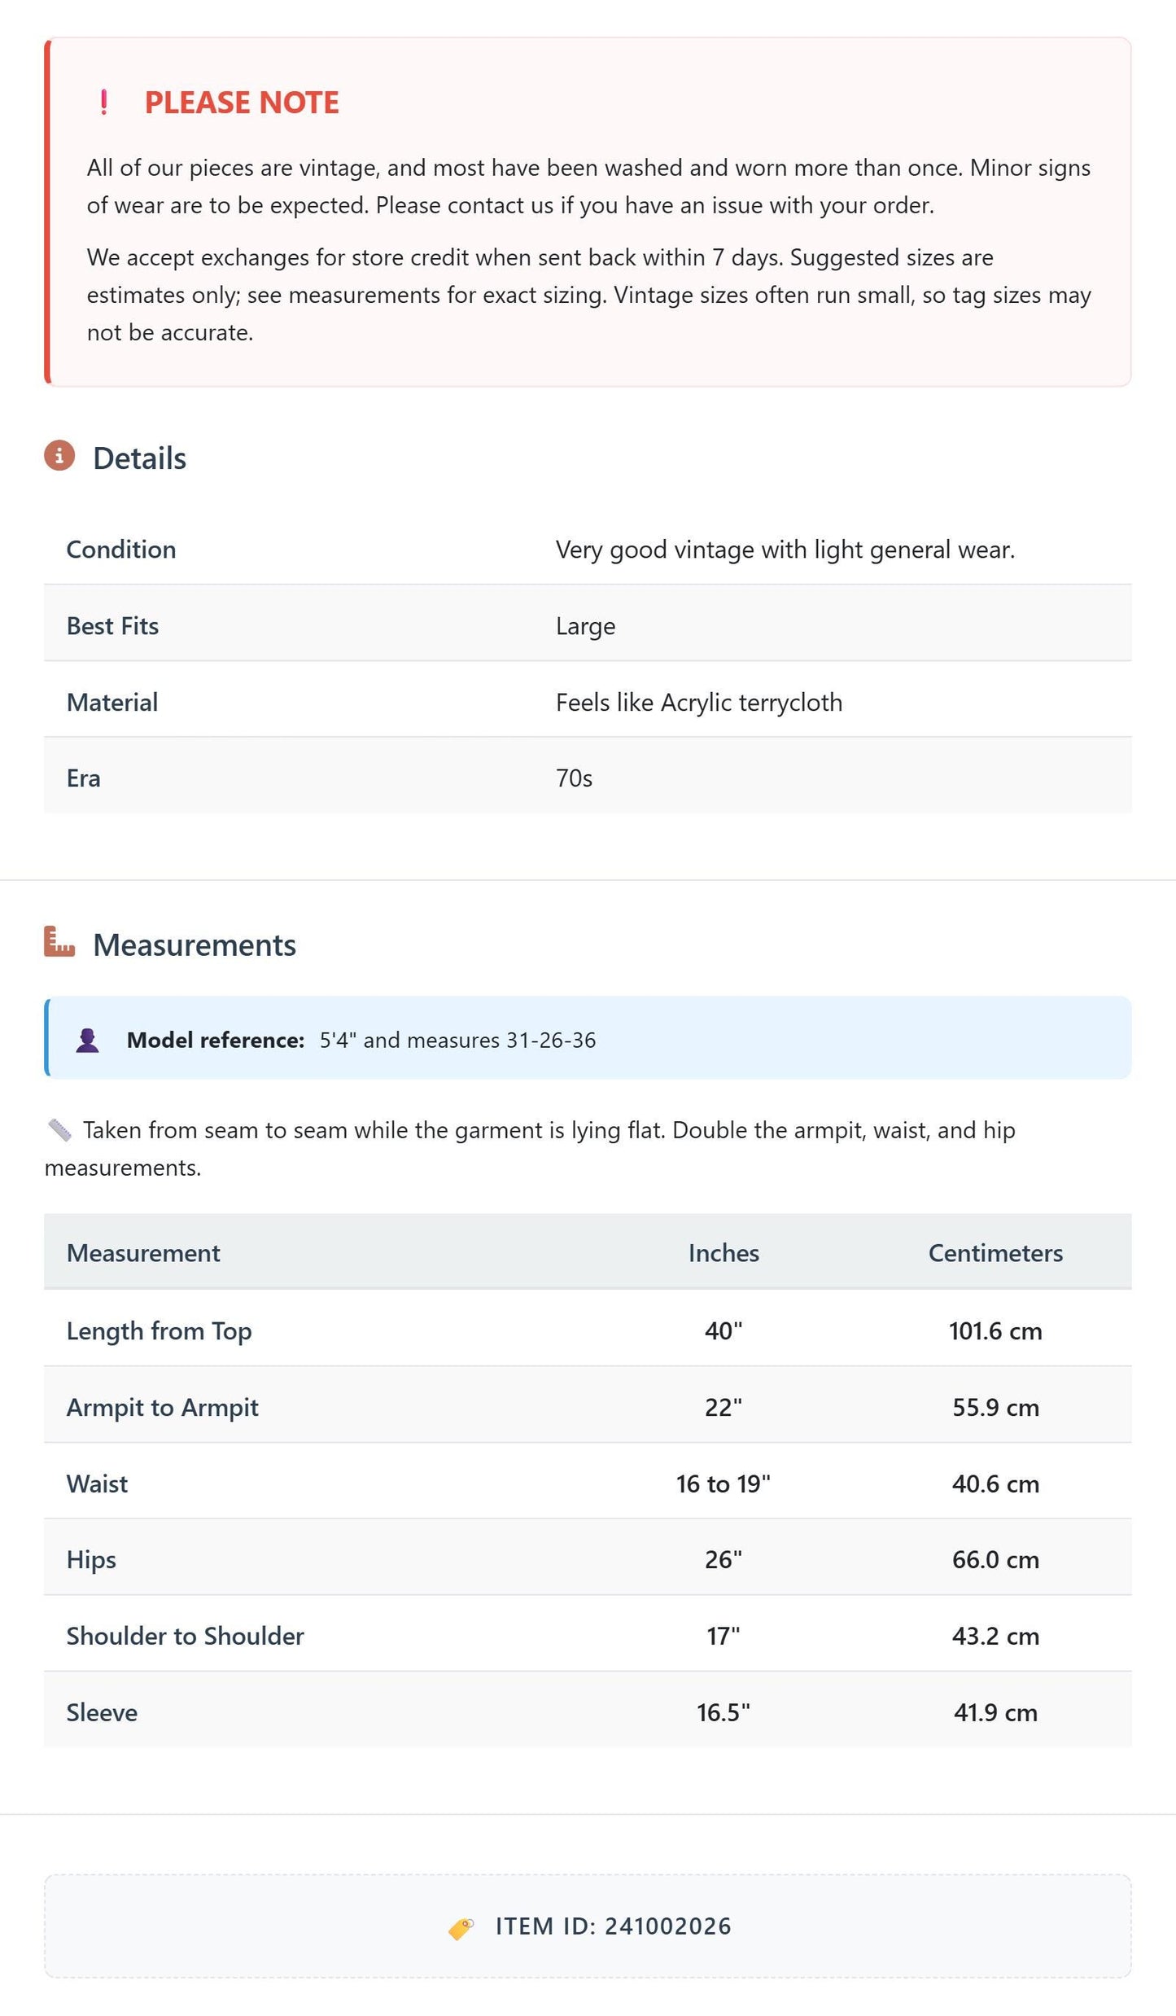Click the yellow price tag icon

[461, 1927]
